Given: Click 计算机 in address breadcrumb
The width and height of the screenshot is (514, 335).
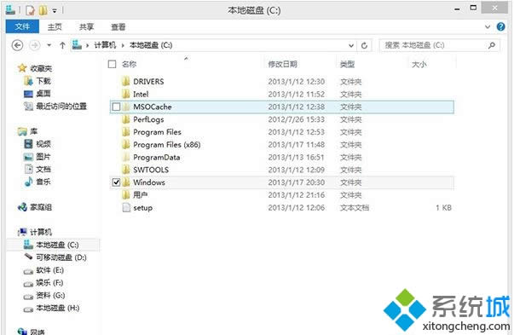Looking at the screenshot, I should click(105, 45).
